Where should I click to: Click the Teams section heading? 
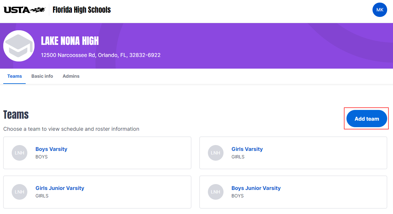pos(16,115)
